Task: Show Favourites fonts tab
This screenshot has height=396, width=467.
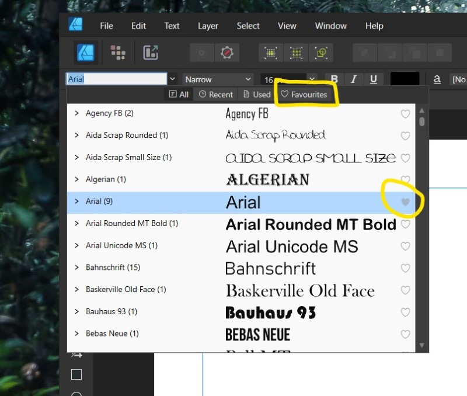Action: click(304, 95)
